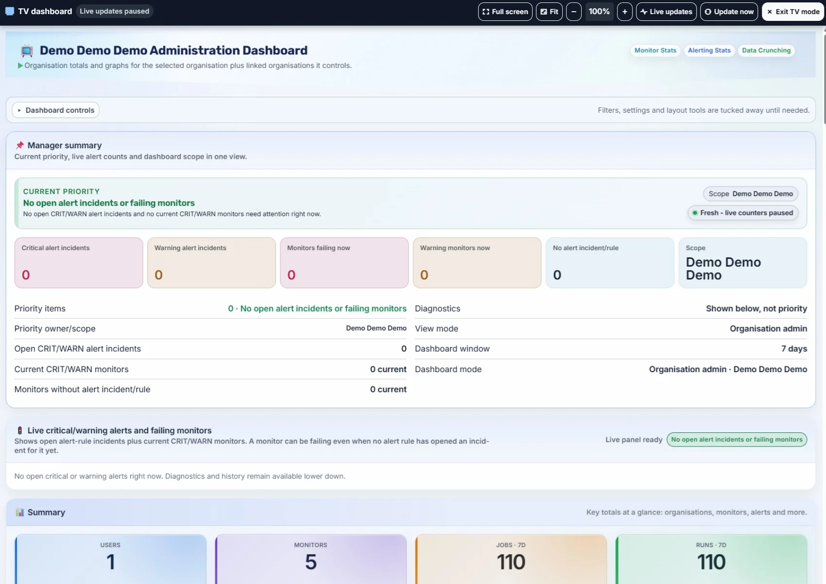Image resolution: width=826 pixels, height=584 pixels.
Task: Select the No alert incident/rule card
Action: tap(610, 263)
